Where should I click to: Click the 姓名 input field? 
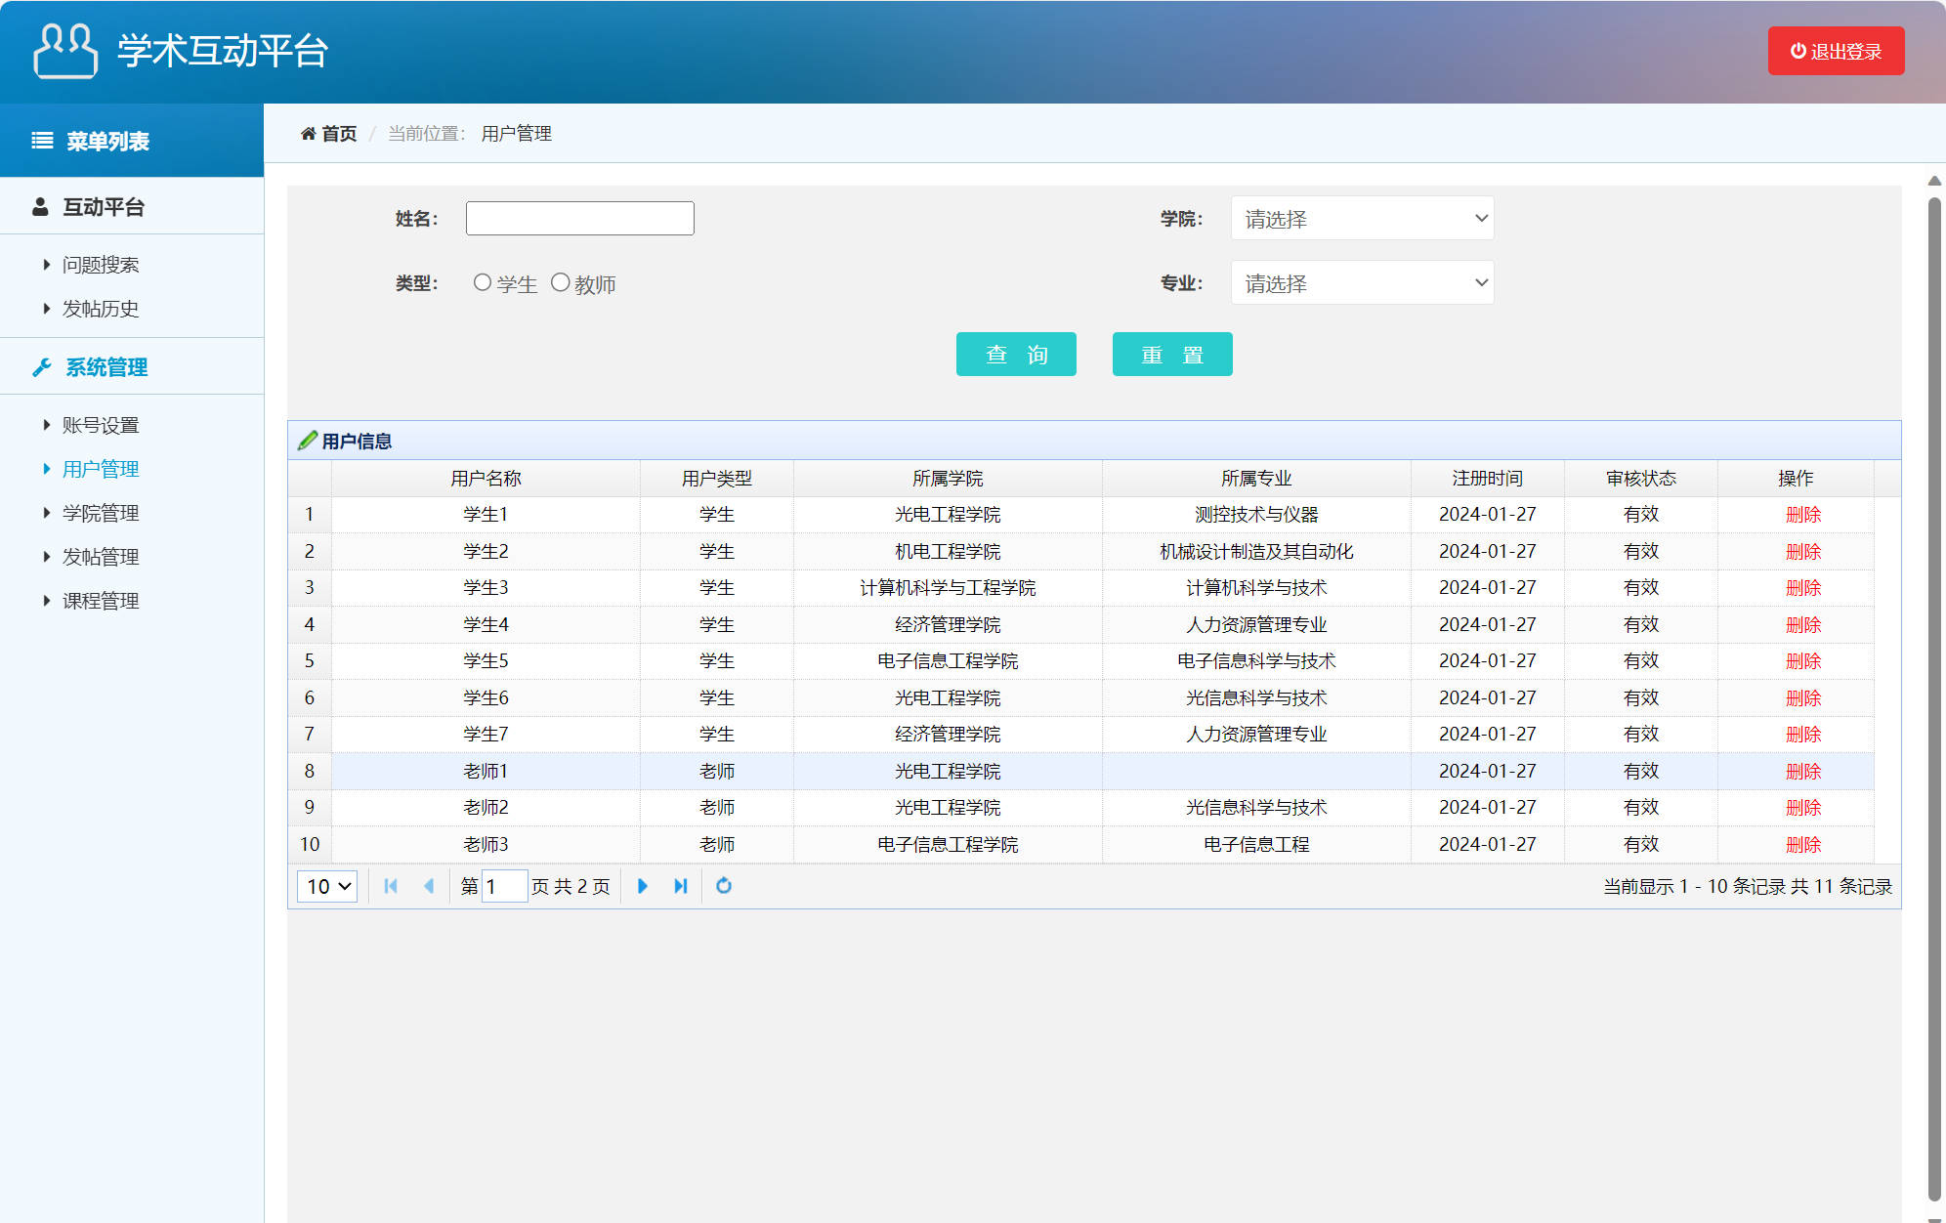click(x=579, y=217)
